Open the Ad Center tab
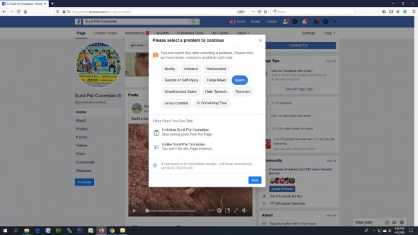This screenshot has width=418, height=235. [220, 33]
